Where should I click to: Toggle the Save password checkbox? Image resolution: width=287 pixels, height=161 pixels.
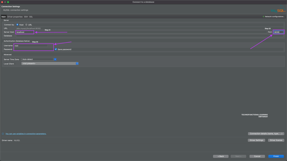[56, 49]
